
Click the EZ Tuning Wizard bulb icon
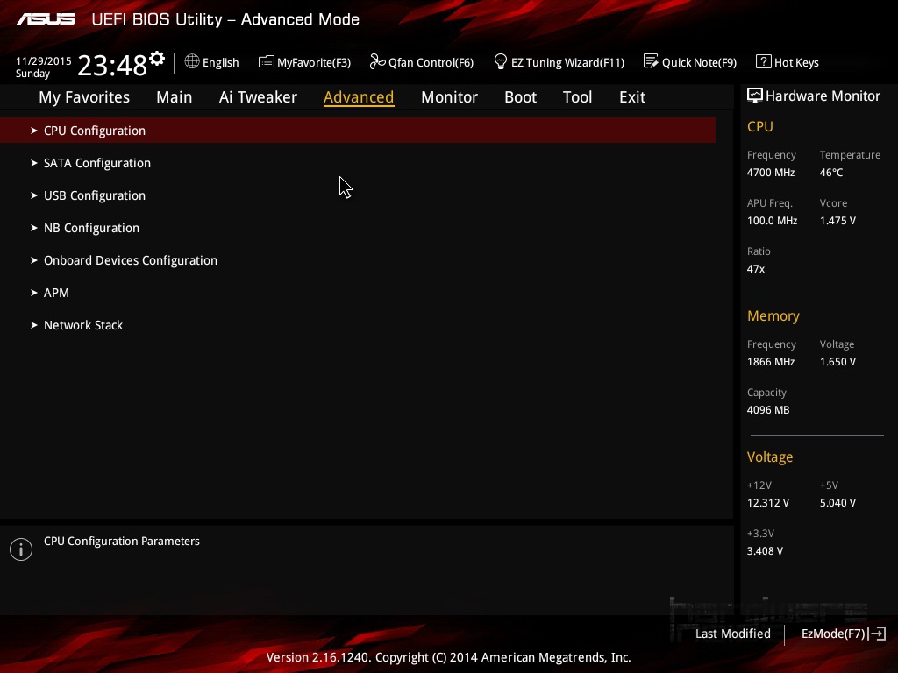click(501, 61)
